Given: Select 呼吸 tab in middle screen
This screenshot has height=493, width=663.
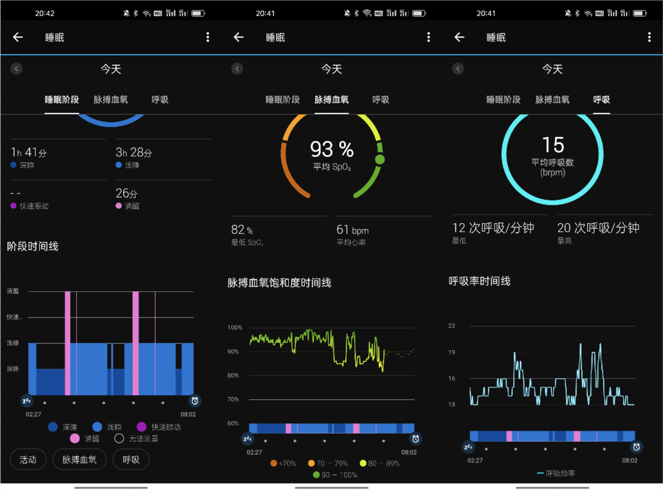Looking at the screenshot, I should [381, 100].
